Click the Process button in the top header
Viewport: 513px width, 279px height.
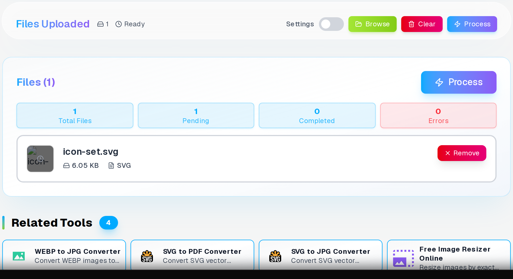[x=472, y=24]
